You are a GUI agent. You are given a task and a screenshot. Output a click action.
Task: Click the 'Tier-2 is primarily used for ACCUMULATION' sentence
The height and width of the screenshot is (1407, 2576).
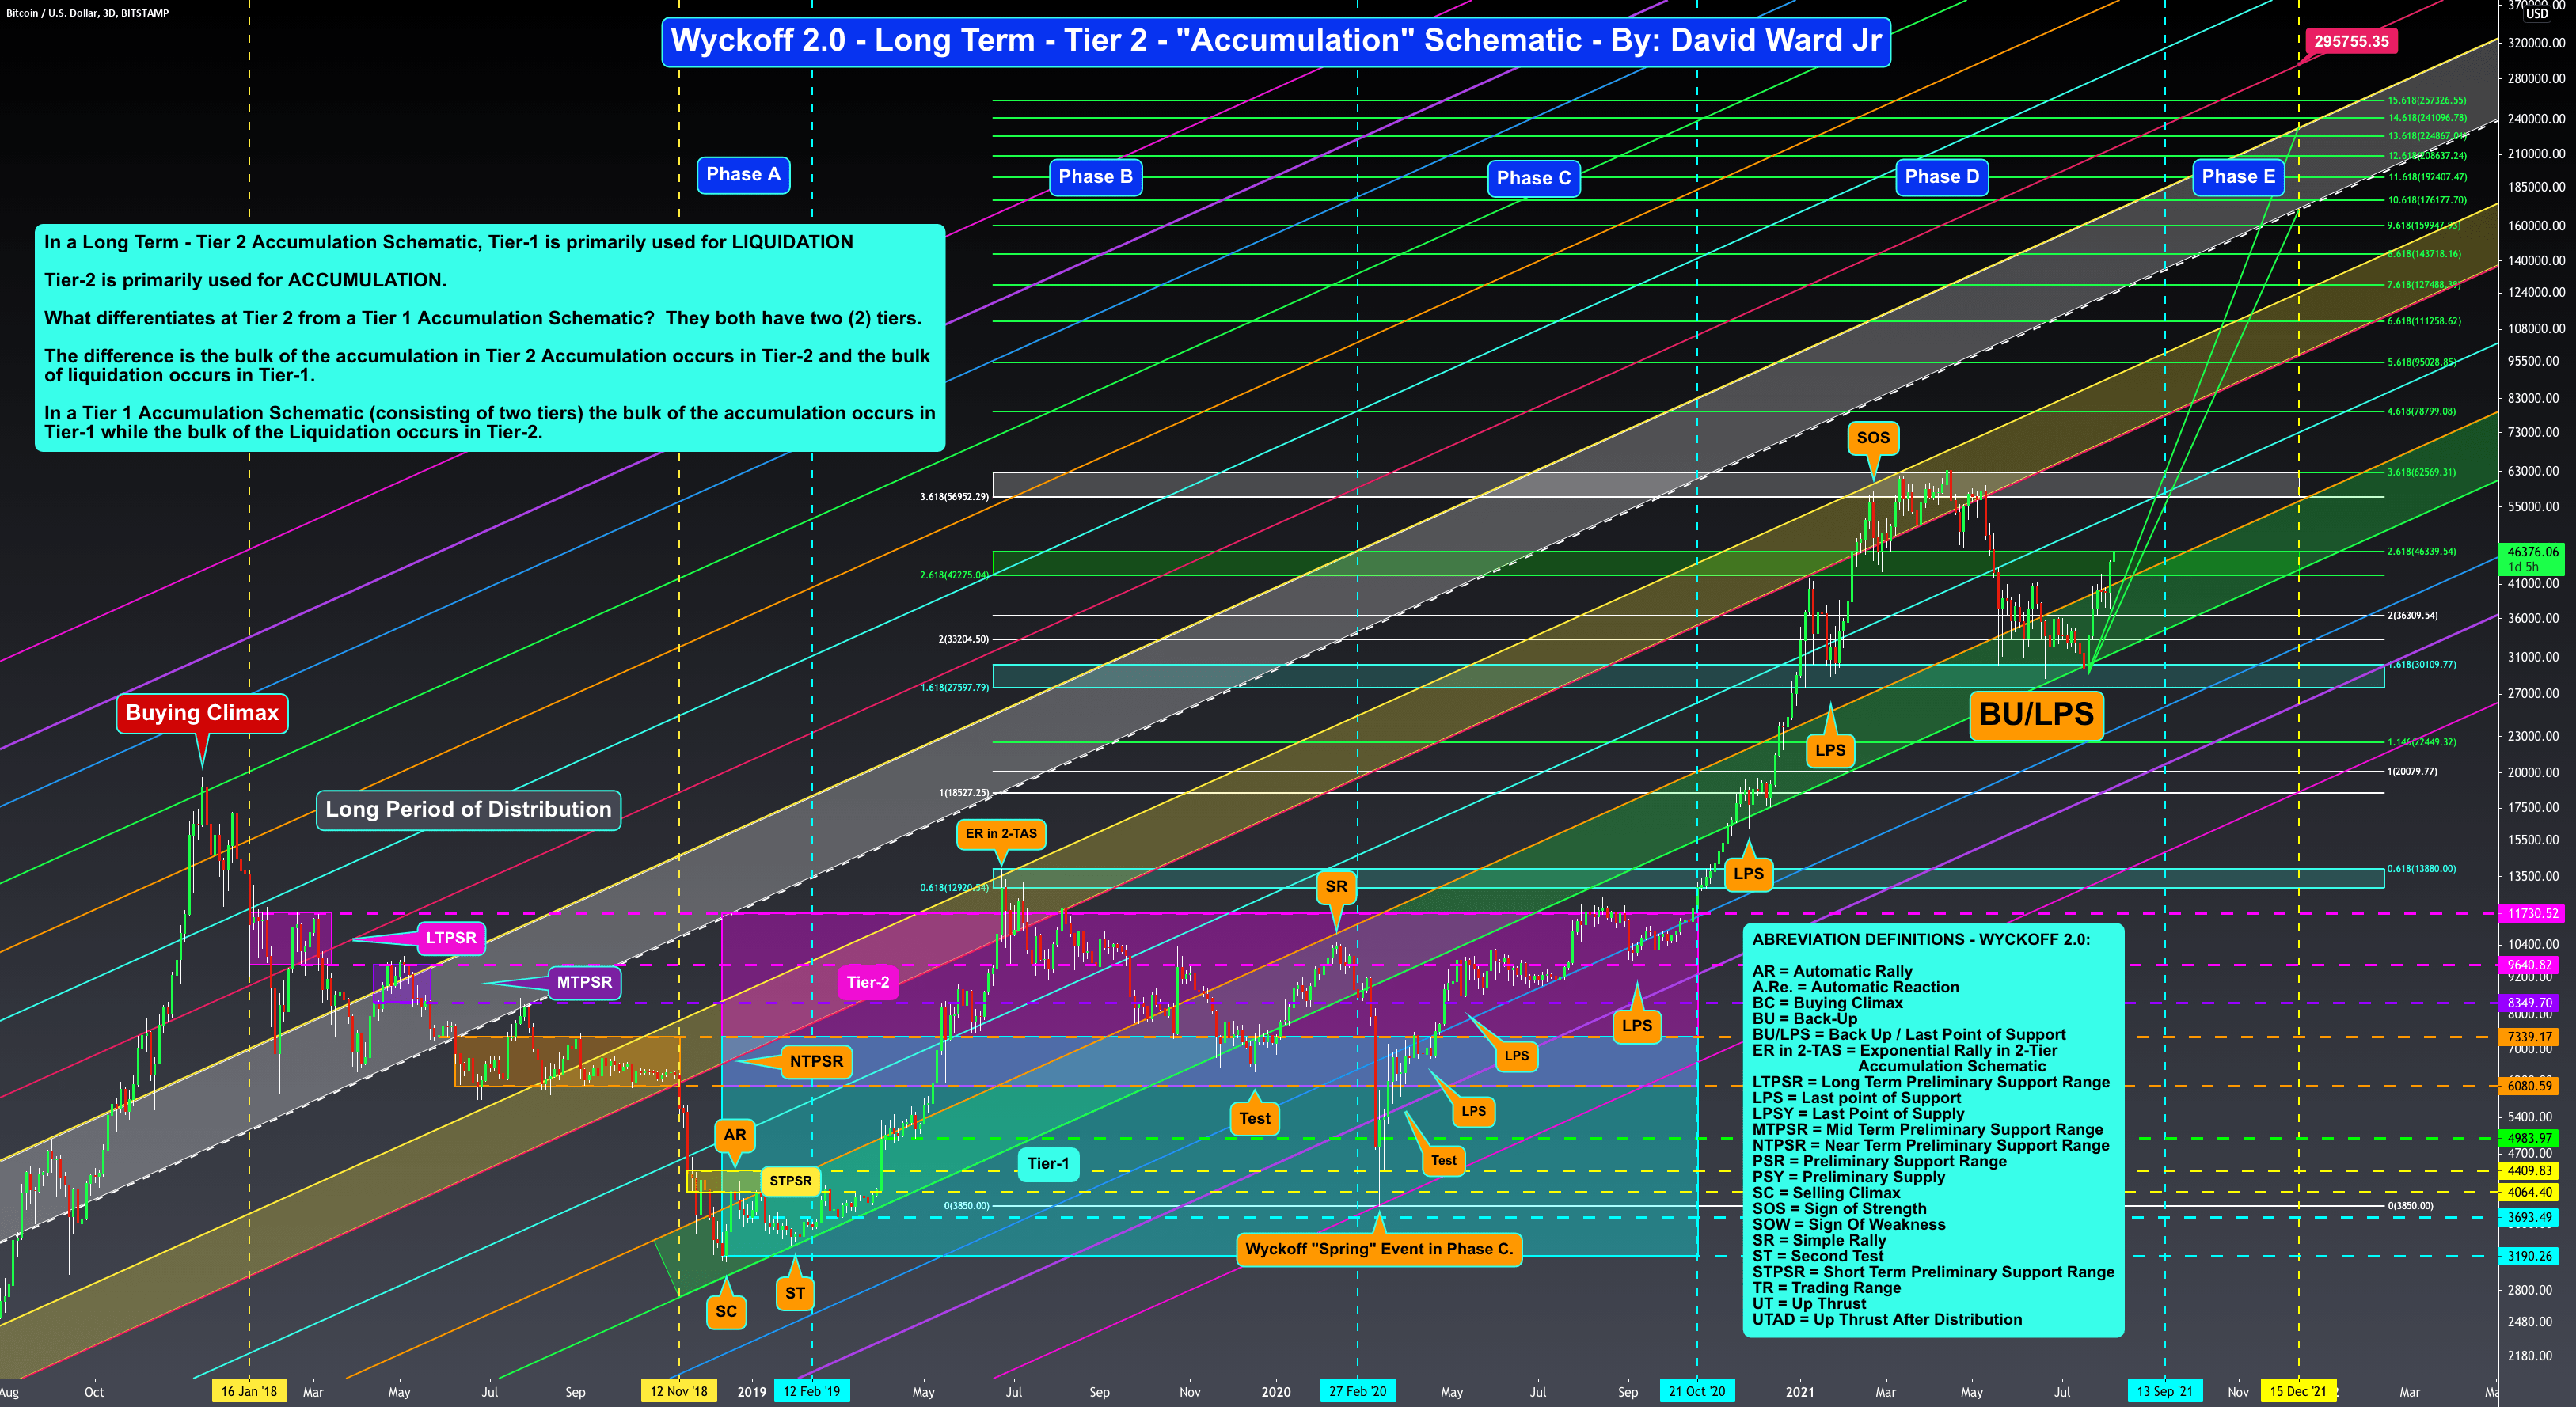click(x=245, y=281)
